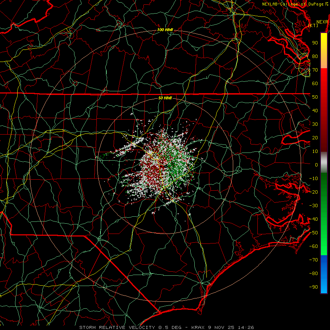Click the gray zero-velocity segment of color bar
Image resolution: width=330 pixels, height=330 pixels.
point(324,162)
